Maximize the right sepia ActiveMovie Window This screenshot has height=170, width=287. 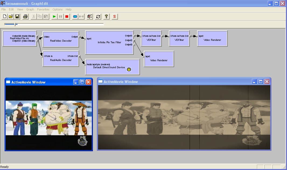tap(261, 82)
